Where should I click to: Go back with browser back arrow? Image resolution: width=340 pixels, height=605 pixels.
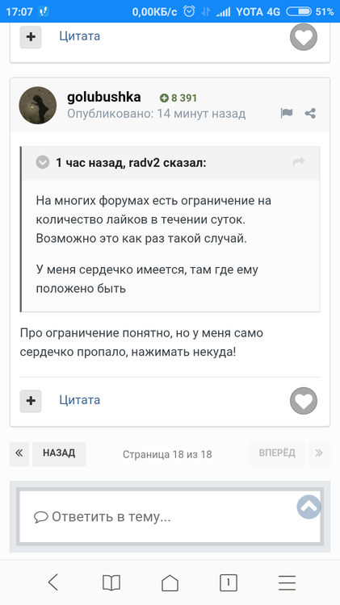tap(53, 582)
